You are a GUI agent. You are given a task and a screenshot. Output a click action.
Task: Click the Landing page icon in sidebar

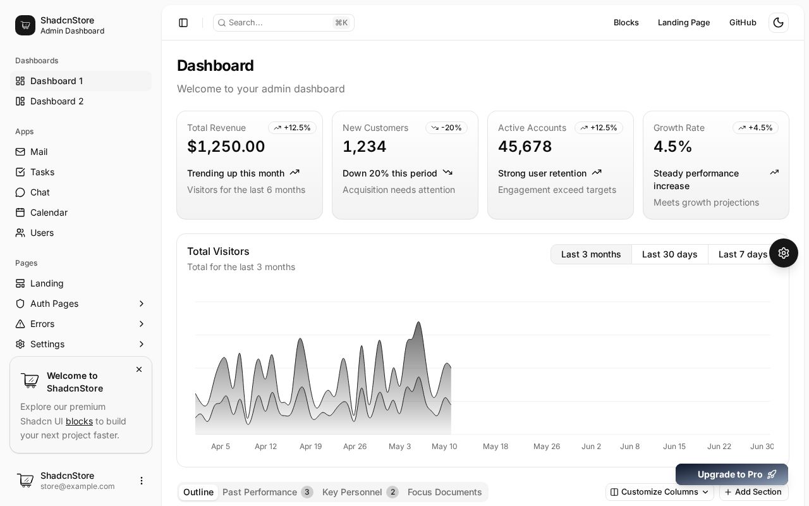(20, 283)
